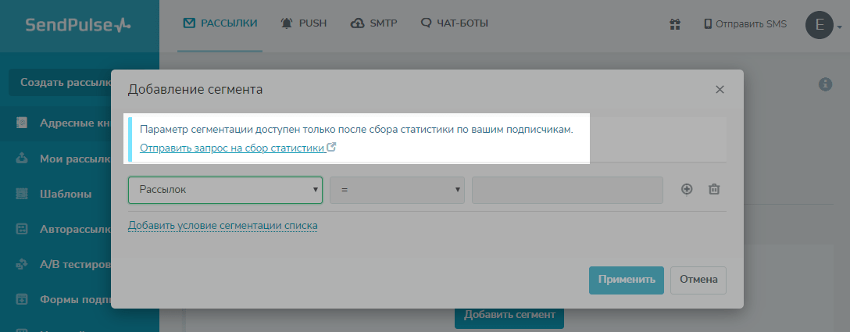Open the Шаблоны sidebar item
This screenshot has width=850, height=332.
(66, 194)
